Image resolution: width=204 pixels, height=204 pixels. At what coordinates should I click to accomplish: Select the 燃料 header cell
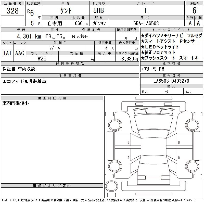[x=99, y=18]
